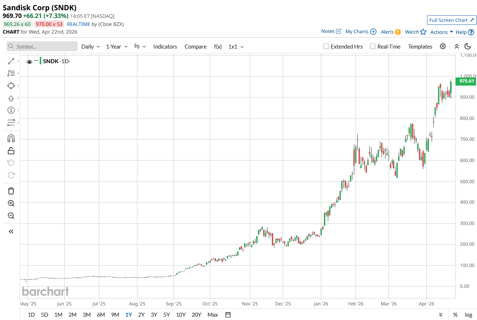Toggle percent scale on price axis
Screen dimensions: 477x320
point(455,315)
